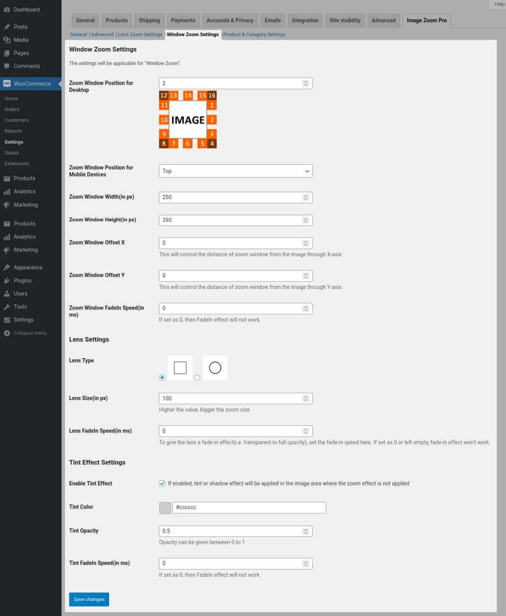Select position 16 in the zoom position diagram

(x=212, y=96)
